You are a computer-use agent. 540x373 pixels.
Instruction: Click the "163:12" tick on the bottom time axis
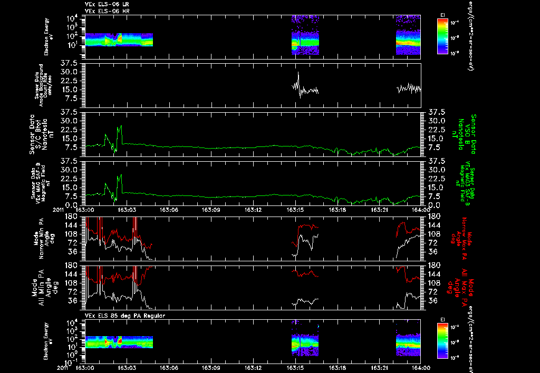[254, 368]
